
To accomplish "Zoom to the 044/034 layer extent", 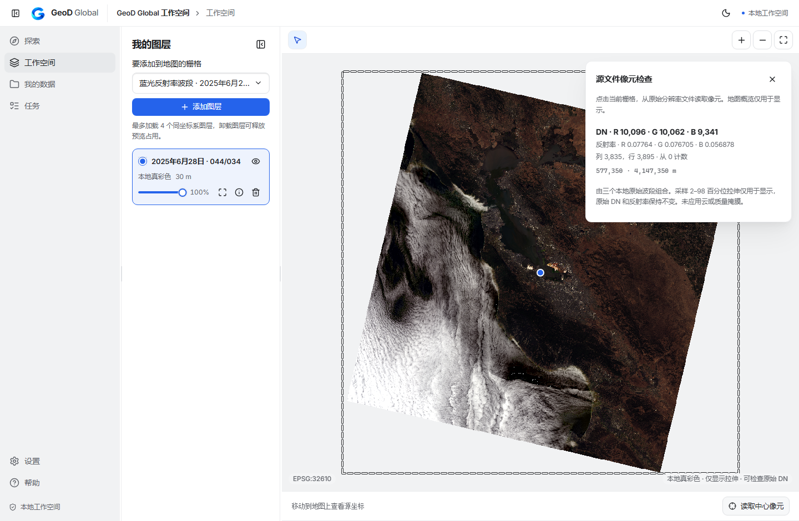I will point(222,192).
